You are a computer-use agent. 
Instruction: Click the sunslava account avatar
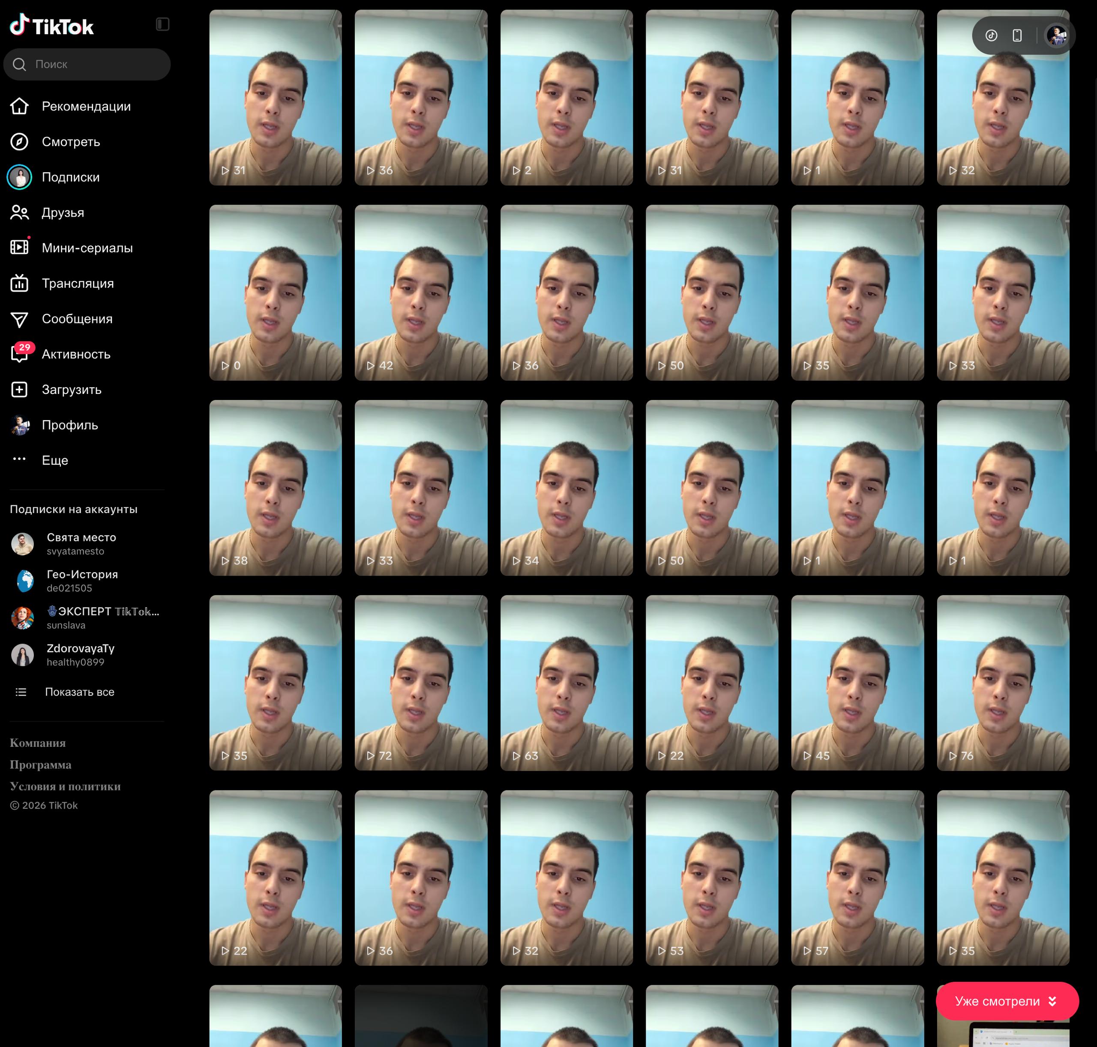[x=23, y=618]
